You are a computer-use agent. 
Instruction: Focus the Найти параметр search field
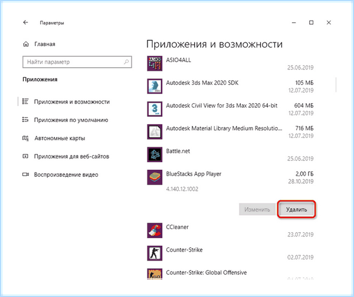77,62
